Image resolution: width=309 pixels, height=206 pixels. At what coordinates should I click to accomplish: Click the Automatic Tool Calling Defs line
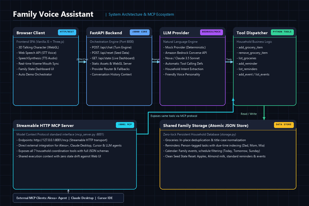click(x=183, y=64)
